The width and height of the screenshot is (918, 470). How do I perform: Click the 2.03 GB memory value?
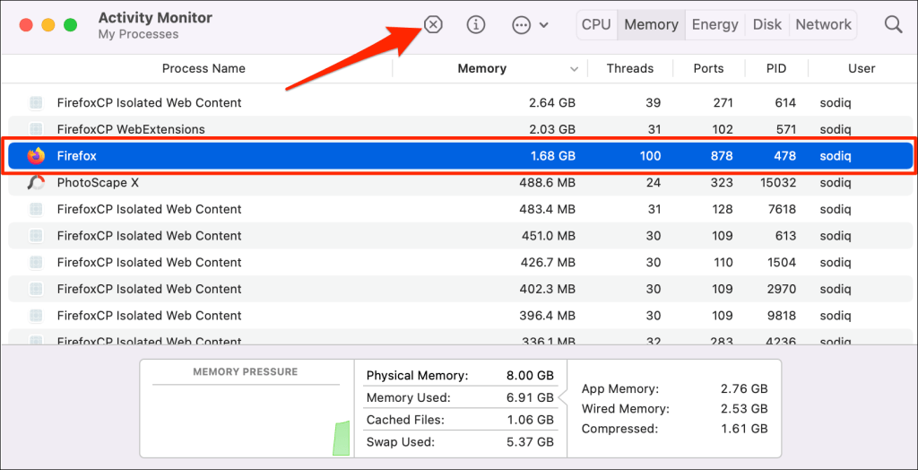552,129
